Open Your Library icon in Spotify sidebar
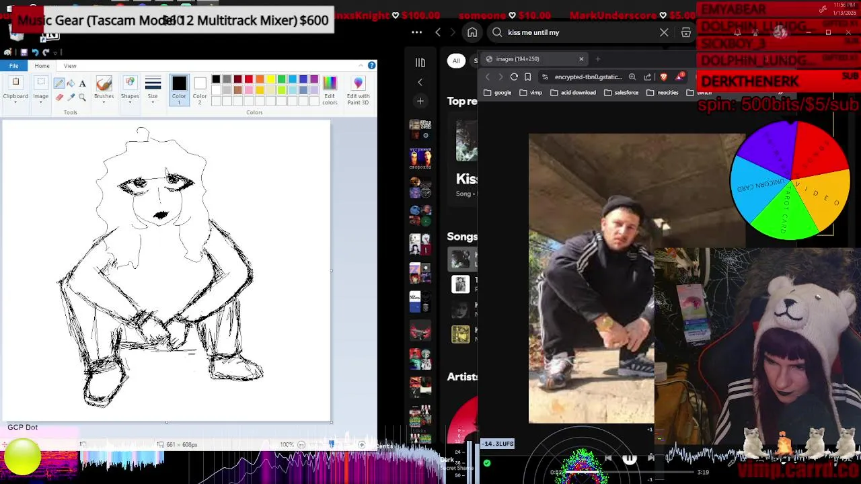 click(420, 63)
